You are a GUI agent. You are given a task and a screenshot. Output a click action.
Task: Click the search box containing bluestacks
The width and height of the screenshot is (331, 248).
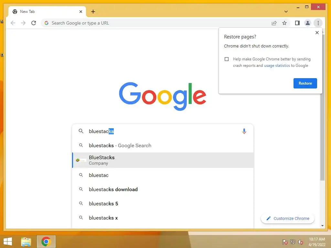pyautogui.click(x=163, y=131)
